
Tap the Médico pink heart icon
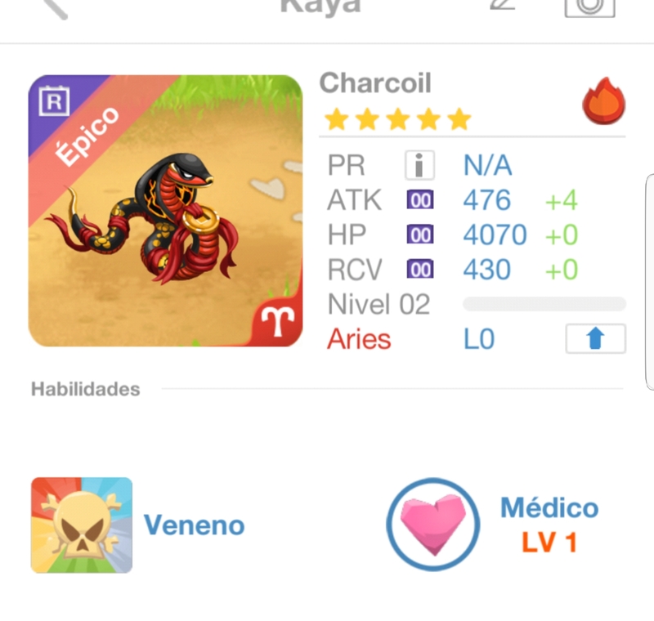(433, 524)
